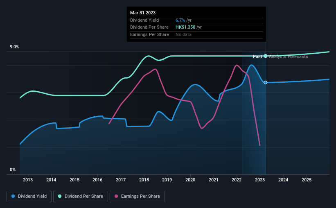Click the 6.7% dividend yield value
The width and height of the screenshot is (336, 208).
(x=180, y=20)
